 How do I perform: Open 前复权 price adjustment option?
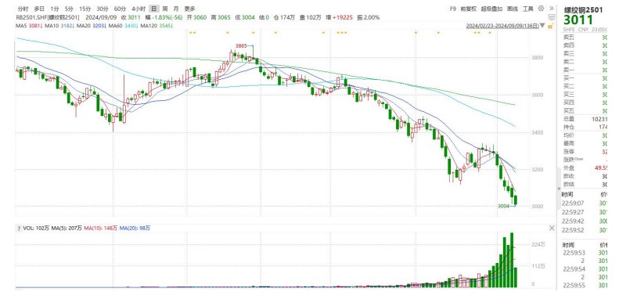[469, 9]
